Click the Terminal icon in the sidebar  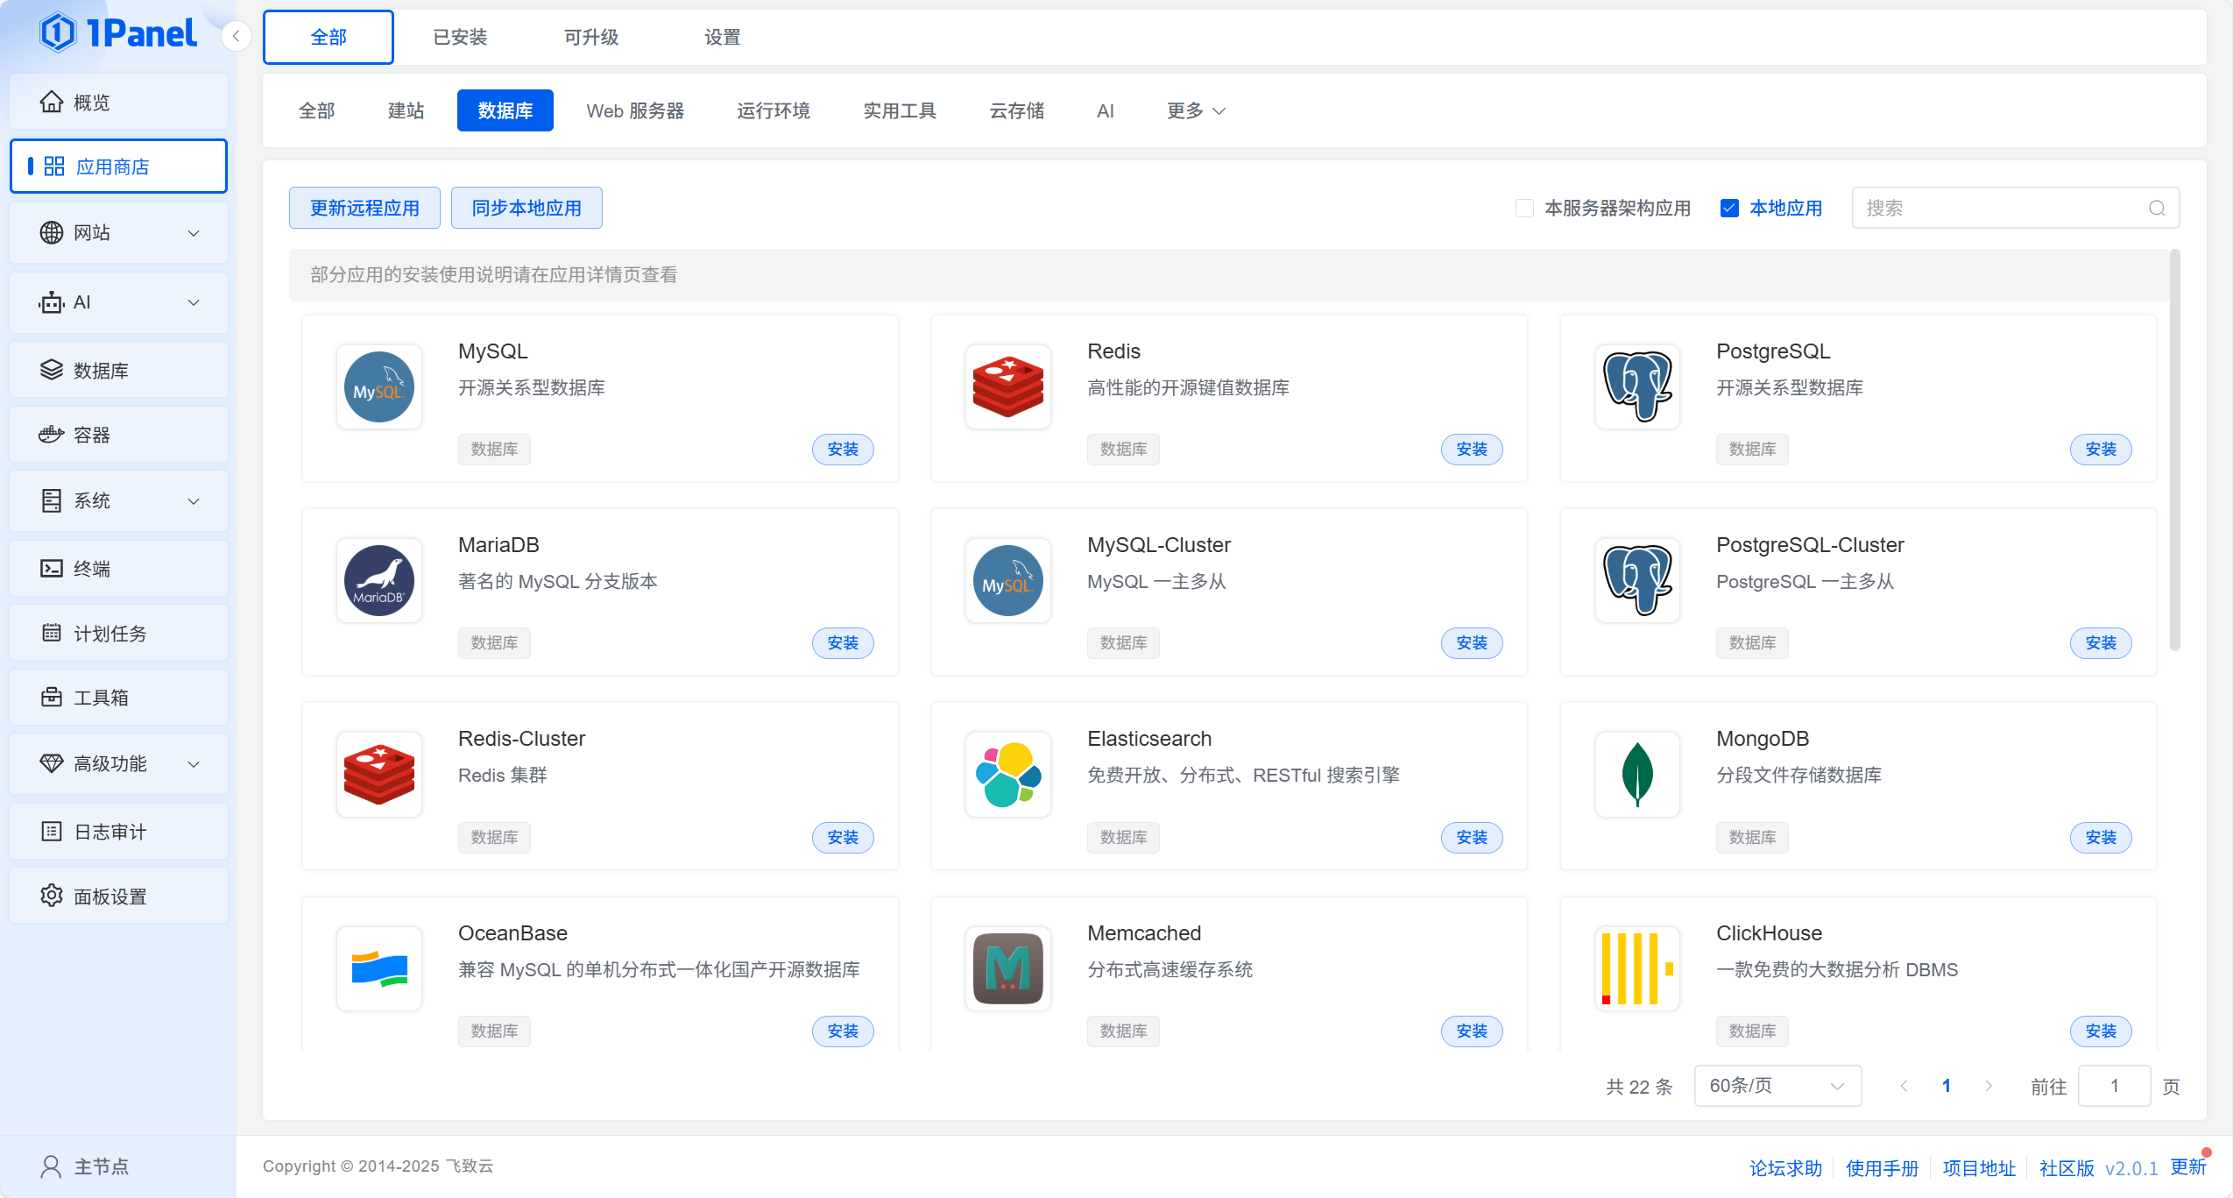point(52,569)
